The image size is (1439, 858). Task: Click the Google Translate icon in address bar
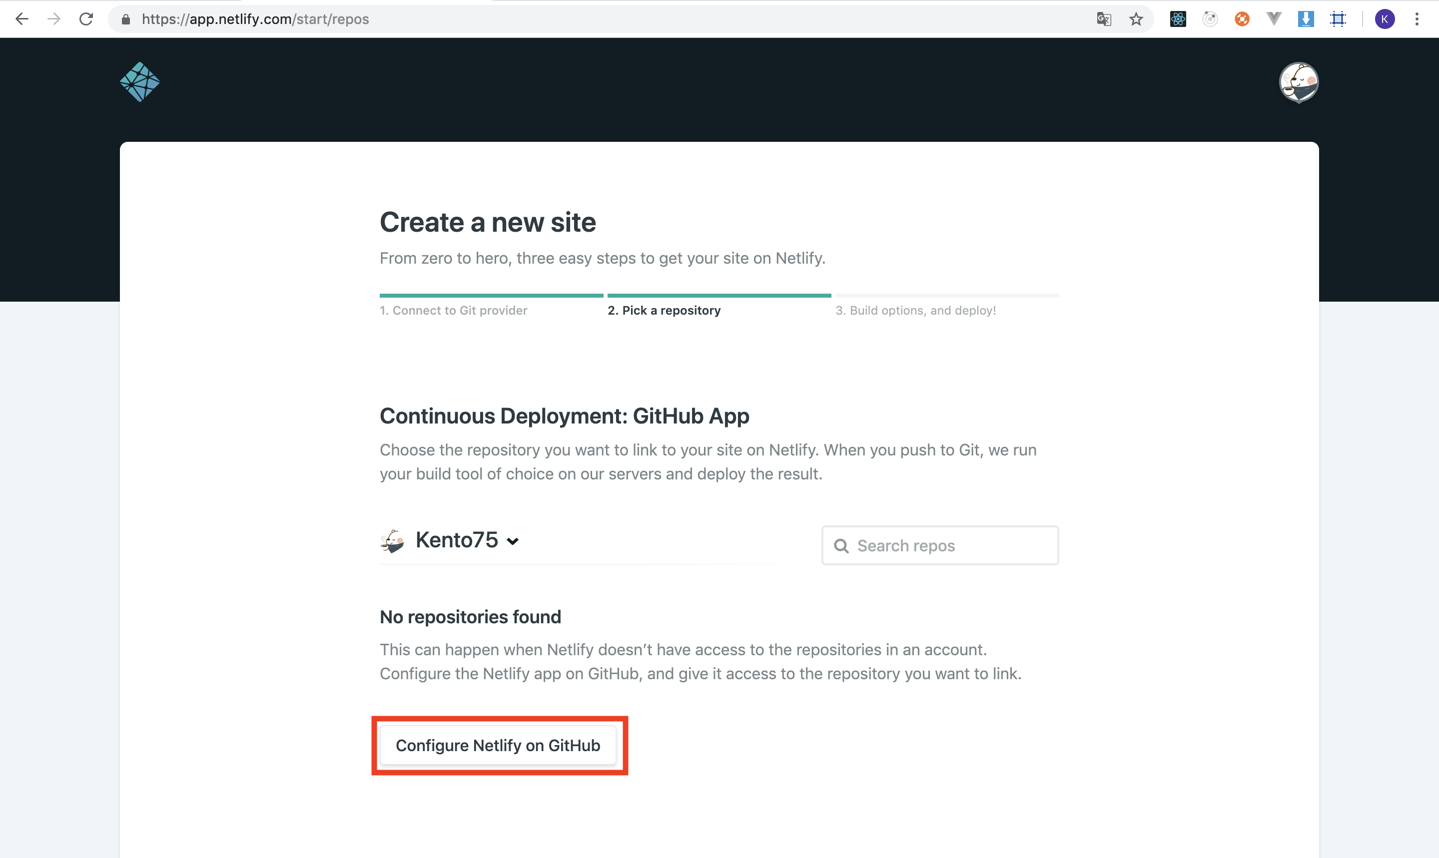[x=1104, y=19]
